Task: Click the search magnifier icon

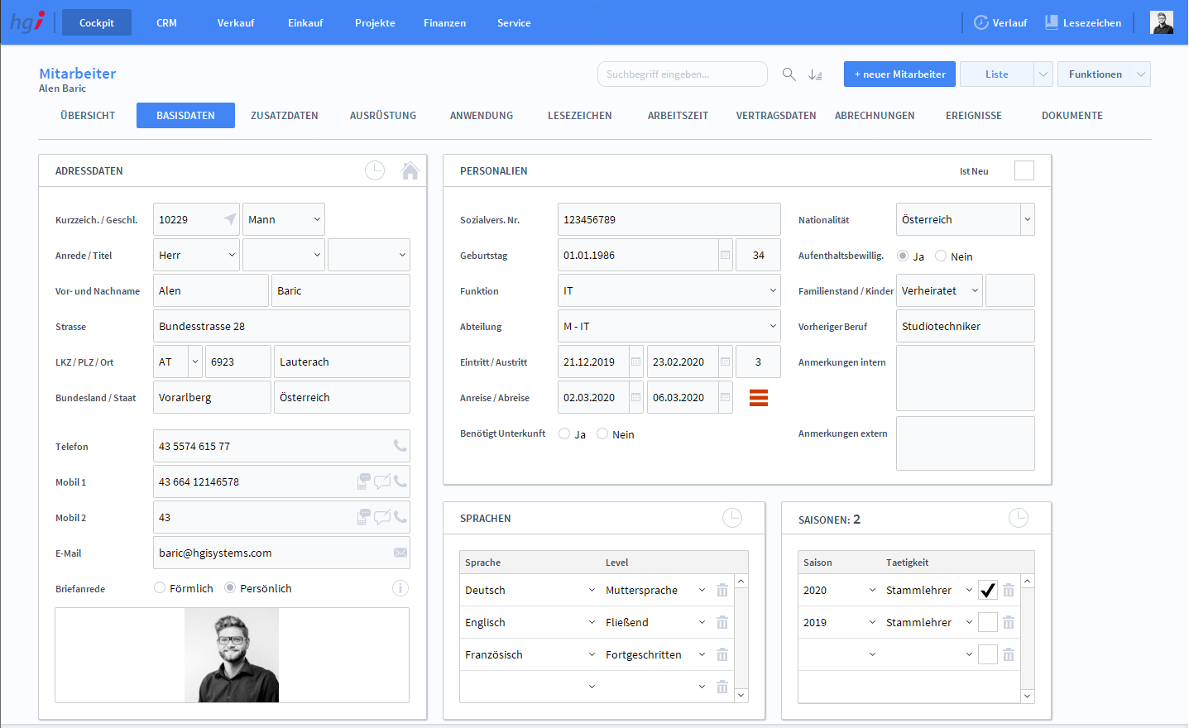Action: click(x=789, y=74)
